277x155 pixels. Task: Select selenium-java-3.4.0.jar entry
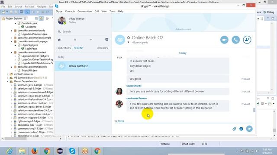[x=30, y=85]
